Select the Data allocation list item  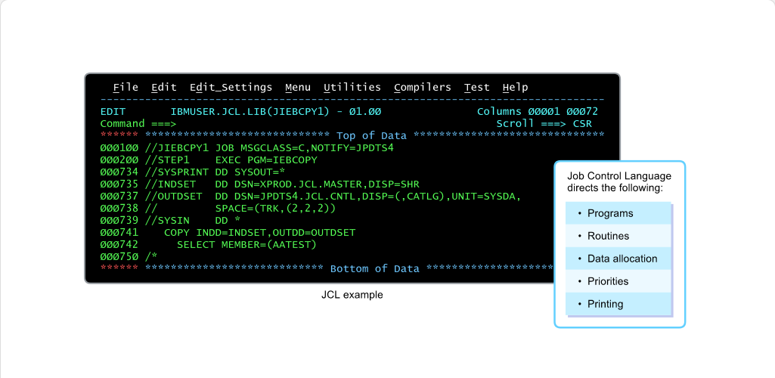(x=618, y=259)
